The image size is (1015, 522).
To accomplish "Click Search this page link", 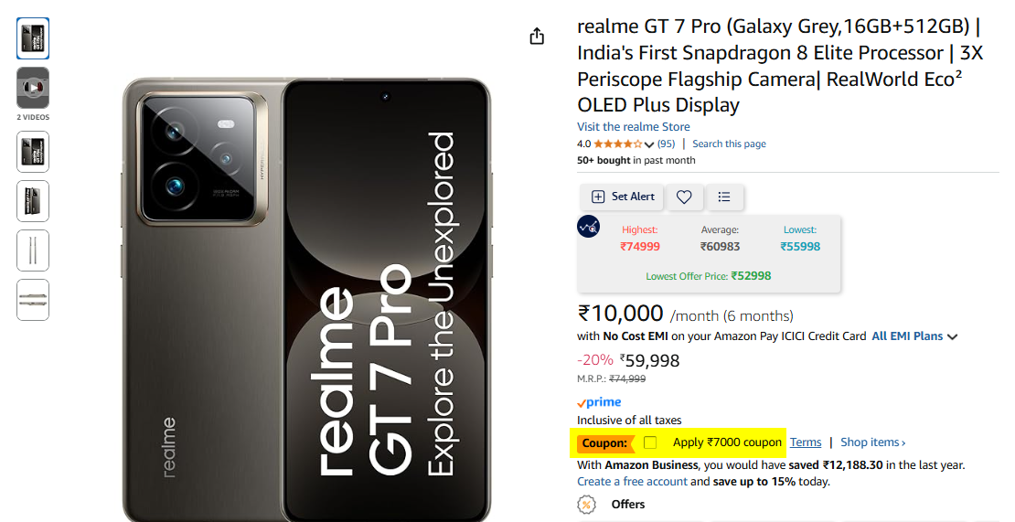I will point(729,144).
